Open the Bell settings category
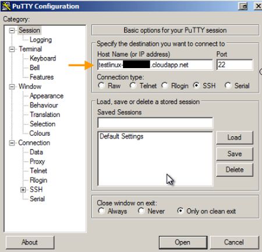This screenshot has width=262, height=252. [35, 68]
